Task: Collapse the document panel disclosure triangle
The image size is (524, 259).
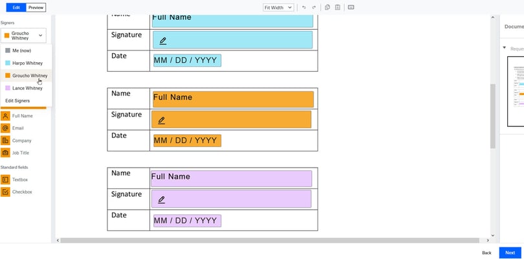Action: (505, 48)
